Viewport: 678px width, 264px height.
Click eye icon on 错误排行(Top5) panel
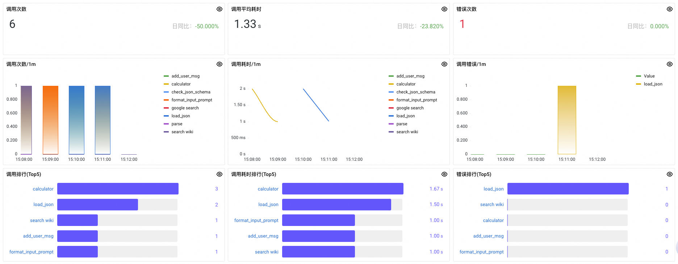coord(669,174)
